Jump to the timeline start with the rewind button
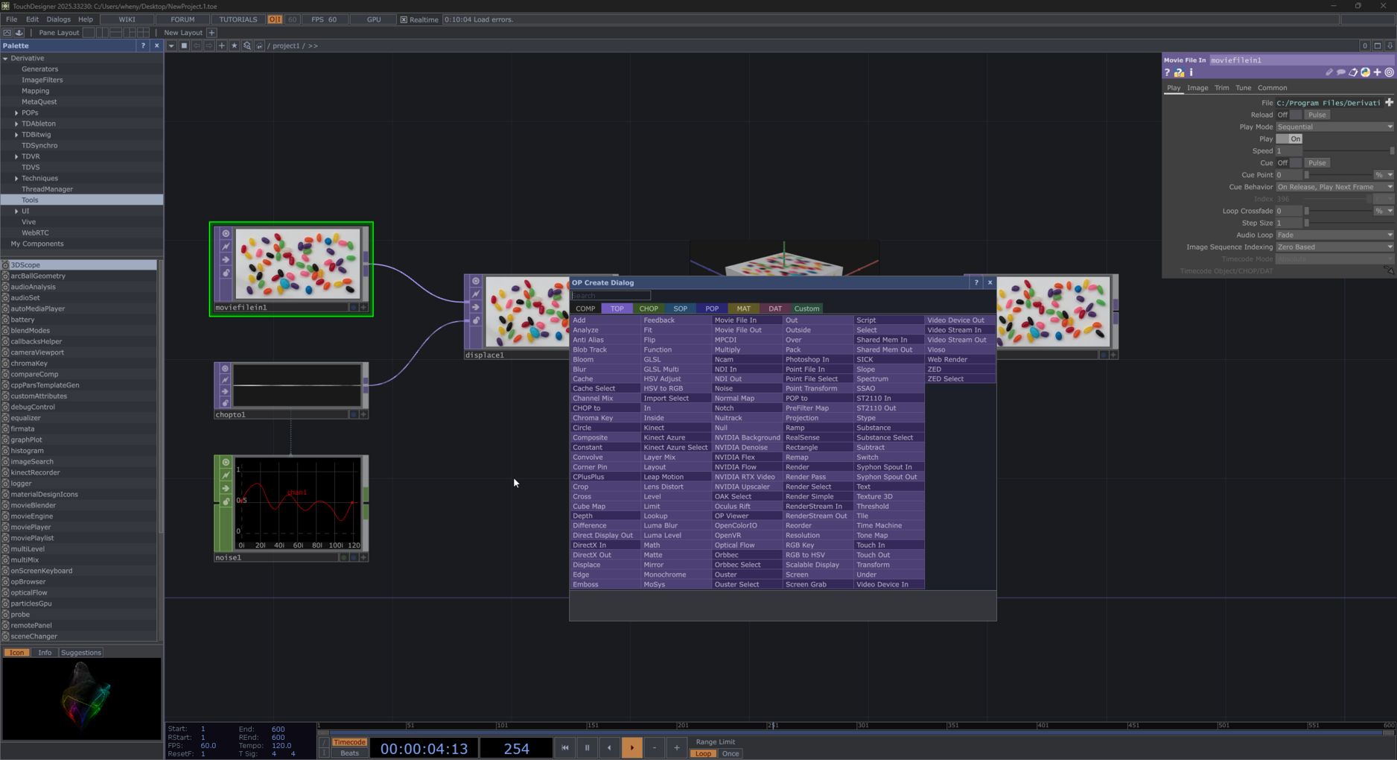The image size is (1397, 760). (565, 747)
